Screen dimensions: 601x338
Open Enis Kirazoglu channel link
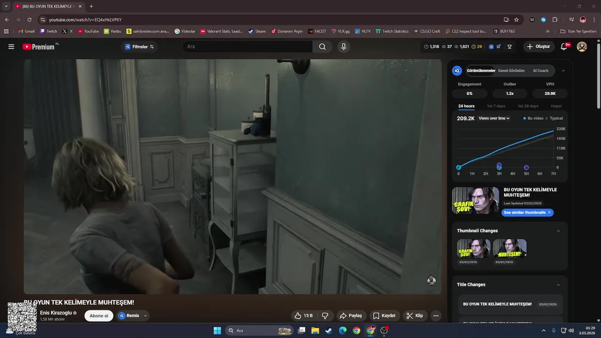tap(56, 313)
